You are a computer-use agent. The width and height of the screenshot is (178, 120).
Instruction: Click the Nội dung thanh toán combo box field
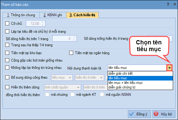(x=137, y=68)
